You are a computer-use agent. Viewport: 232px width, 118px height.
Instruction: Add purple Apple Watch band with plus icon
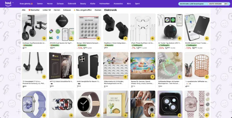pyautogui.click(x=44, y=115)
